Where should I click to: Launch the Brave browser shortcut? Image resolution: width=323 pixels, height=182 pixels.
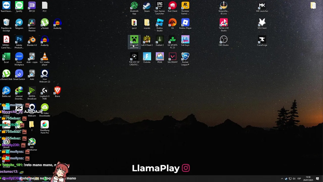click(x=57, y=92)
